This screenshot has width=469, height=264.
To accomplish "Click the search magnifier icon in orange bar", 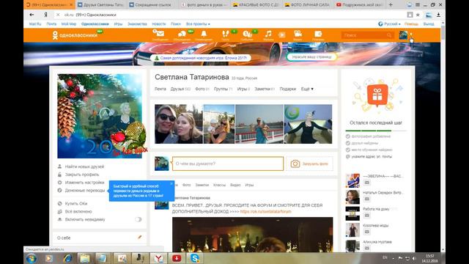I will click(389, 35).
